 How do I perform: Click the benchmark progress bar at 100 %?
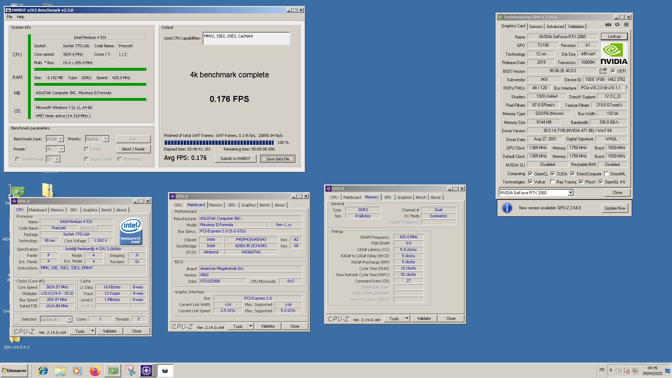point(219,143)
